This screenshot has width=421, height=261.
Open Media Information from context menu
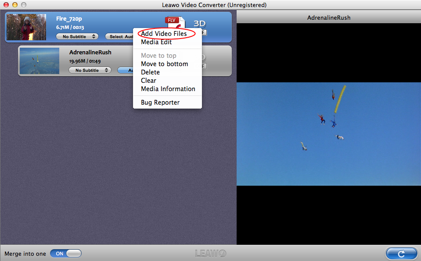(168, 89)
